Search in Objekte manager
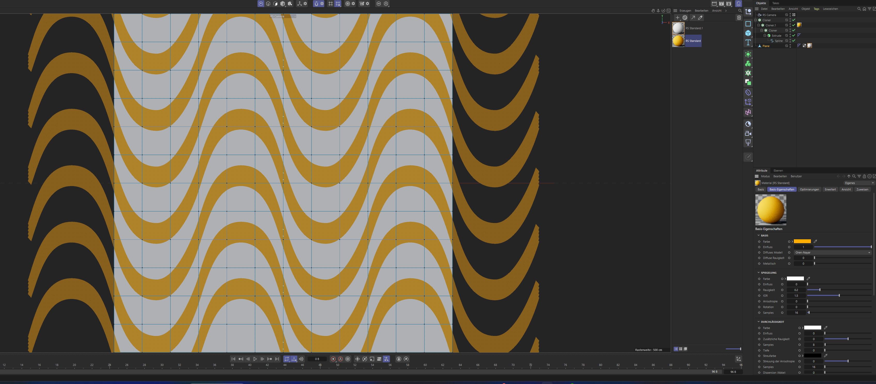The image size is (876, 384). coord(859,9)
